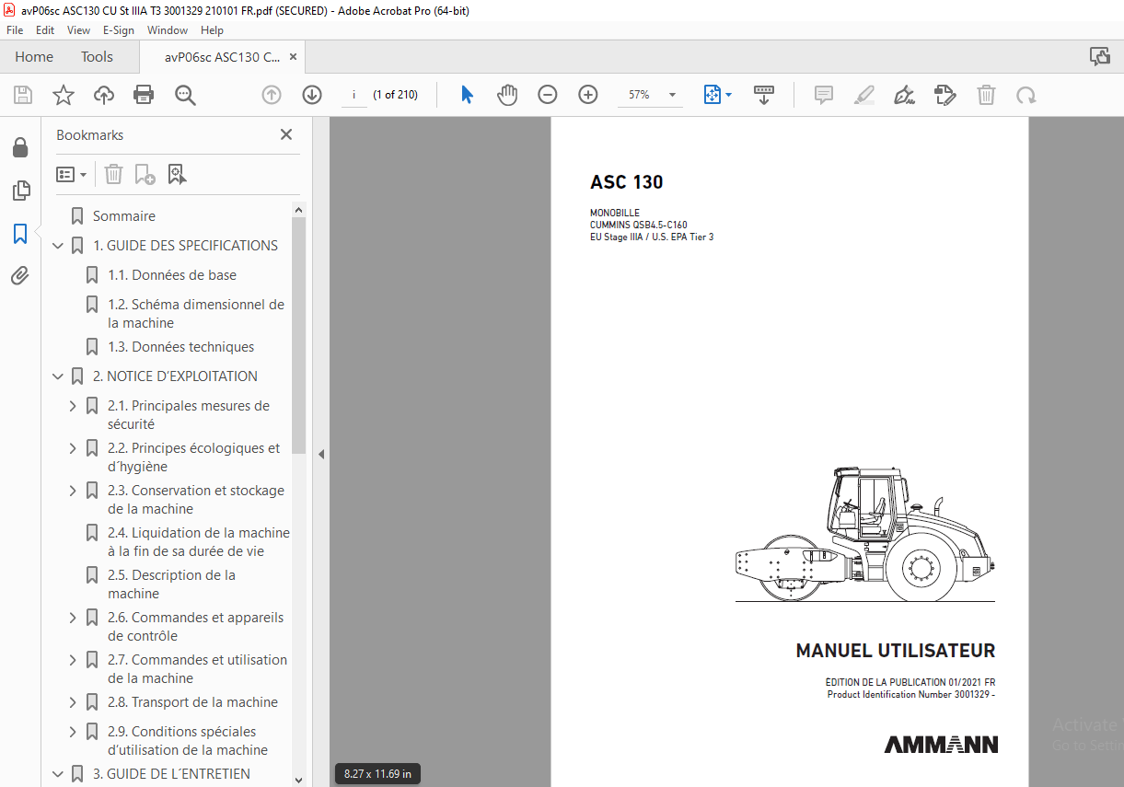This screenshot has height=787, width=1124.
Task: Go to next page arrow
Action: [312, 95]
